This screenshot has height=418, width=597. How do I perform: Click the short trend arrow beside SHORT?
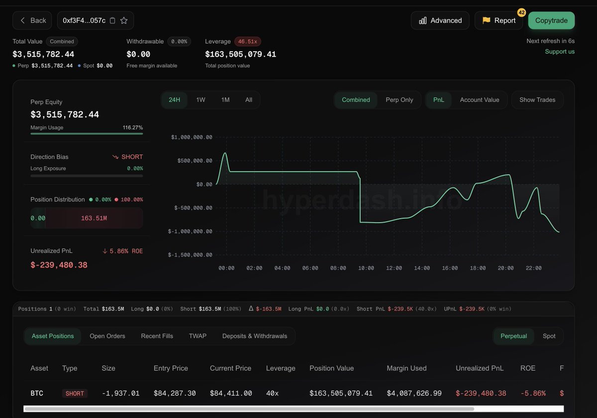coord(115,157)
